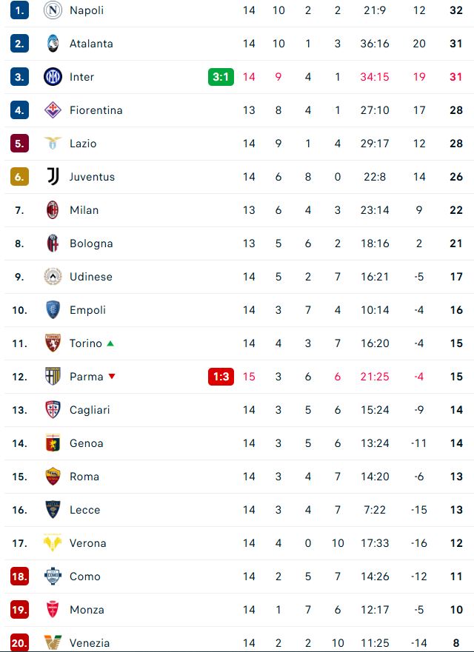Open the Empoli team page link

pos(87,310)
